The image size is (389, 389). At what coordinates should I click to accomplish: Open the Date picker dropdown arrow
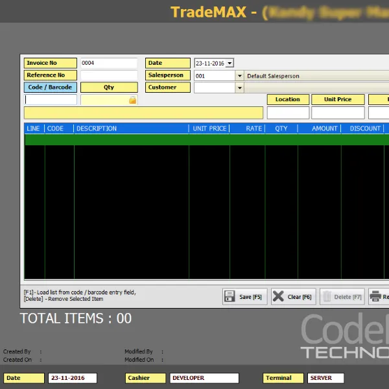(230, 64)
